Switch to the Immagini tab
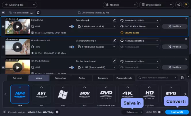 point(103,78)
